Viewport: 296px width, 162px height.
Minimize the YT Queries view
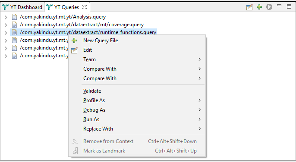tap(279, 6)
